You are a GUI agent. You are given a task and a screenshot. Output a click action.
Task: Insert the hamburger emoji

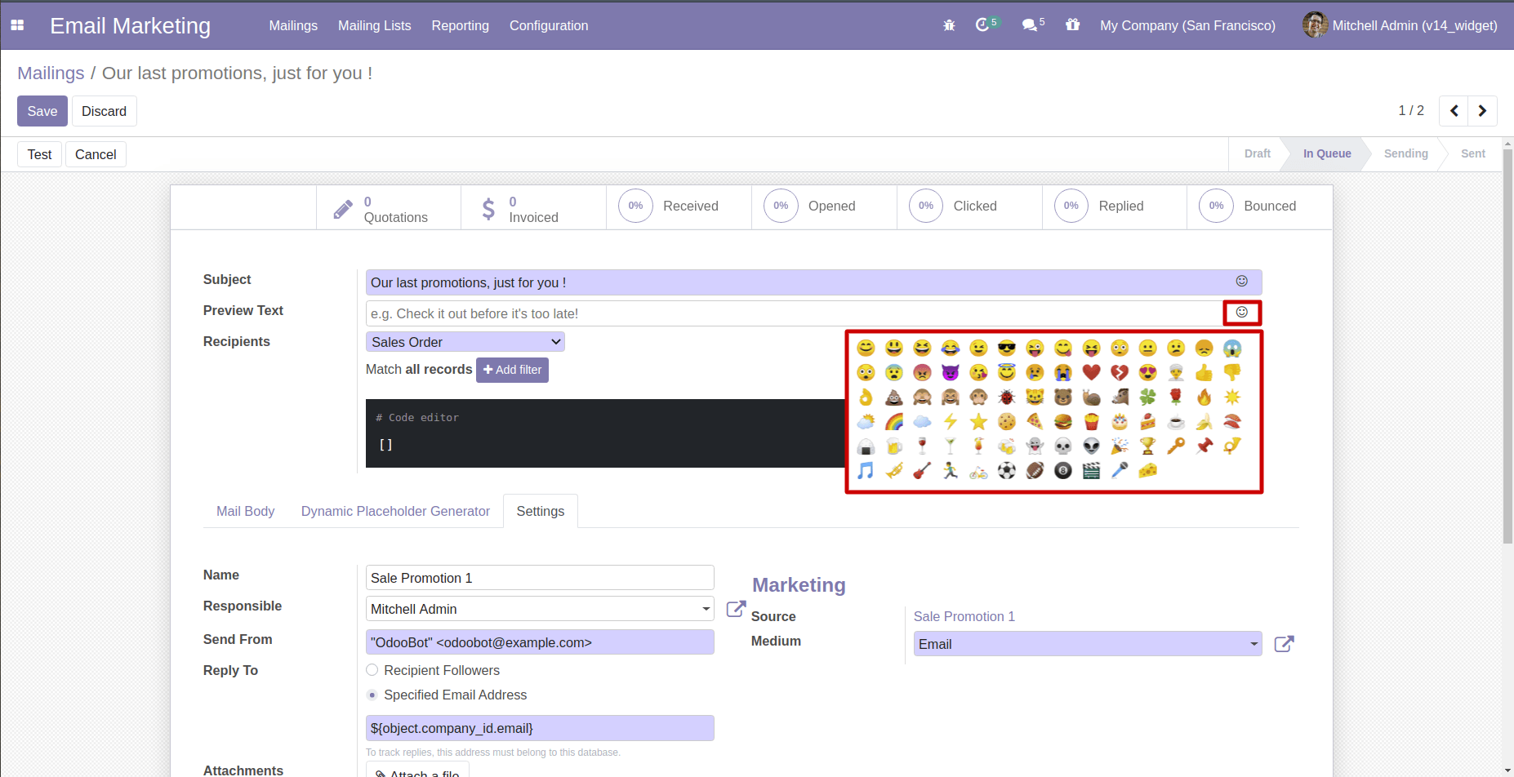tap(1063, 422)
